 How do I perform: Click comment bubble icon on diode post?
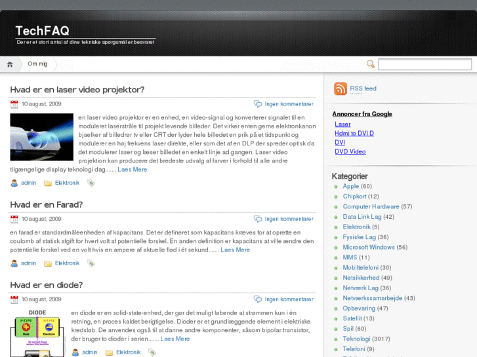click(x=258, y=299)
